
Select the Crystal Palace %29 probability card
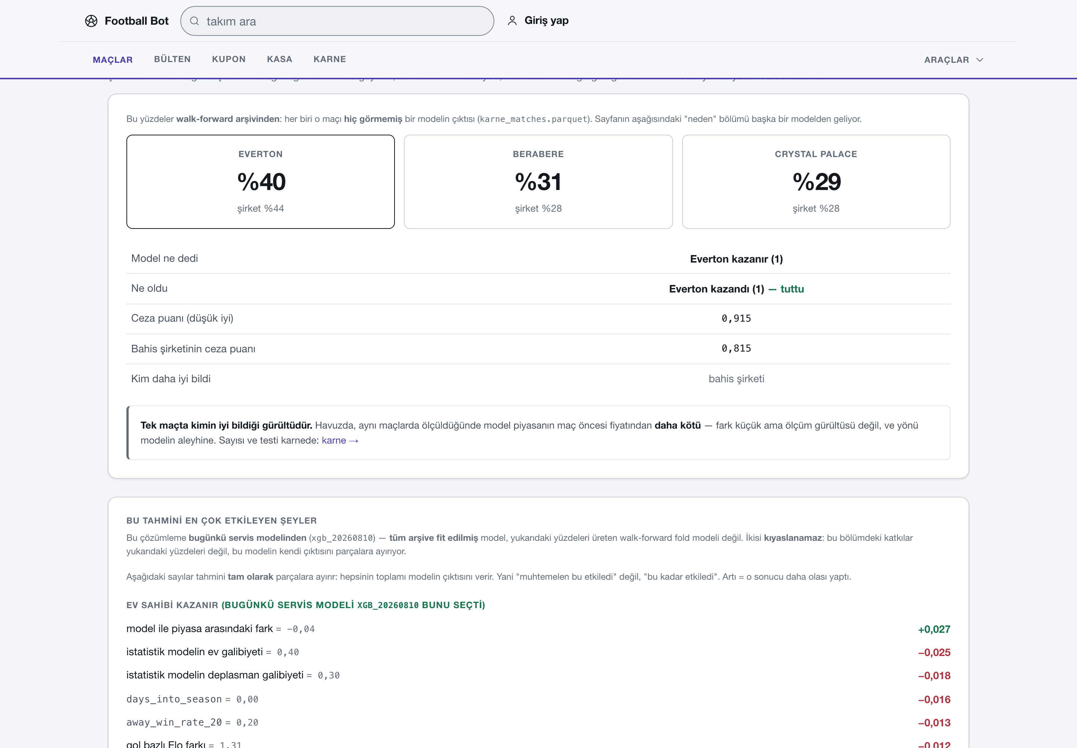pyautogui.click(x=816, y=182)
